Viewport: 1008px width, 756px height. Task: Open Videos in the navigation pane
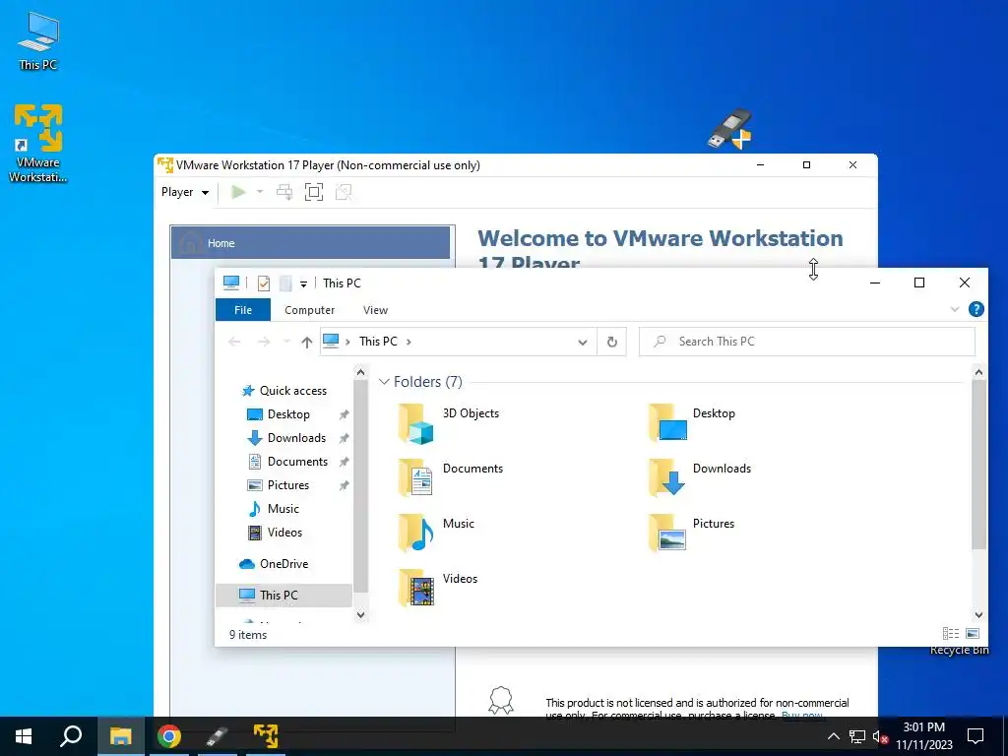click(x=284, y=533)
